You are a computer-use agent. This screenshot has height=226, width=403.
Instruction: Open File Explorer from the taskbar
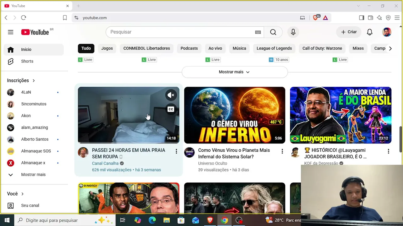coord(167,220)
